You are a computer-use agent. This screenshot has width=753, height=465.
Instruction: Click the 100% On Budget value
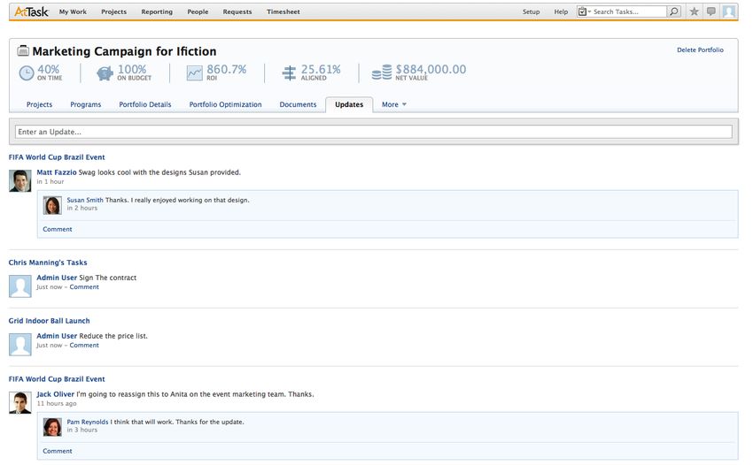click(x=132, y=70)
